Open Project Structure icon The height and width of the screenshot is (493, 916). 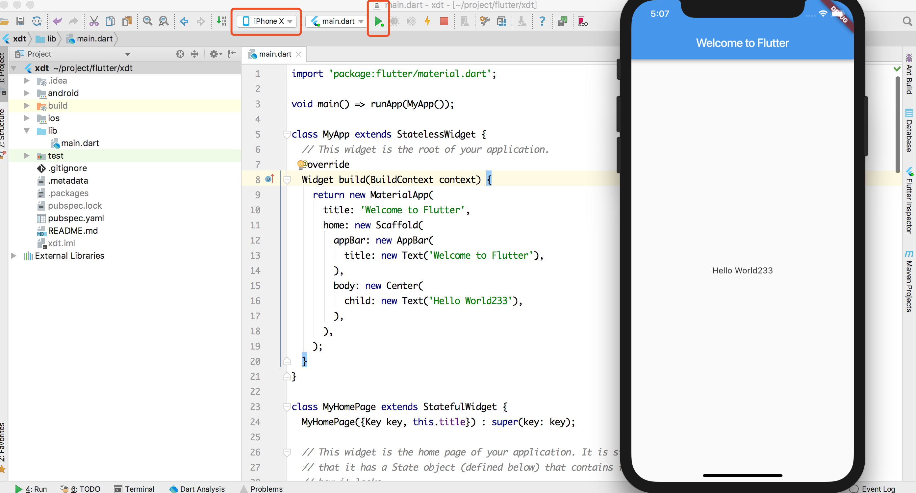pyautogui.click(x=501, y=21)
